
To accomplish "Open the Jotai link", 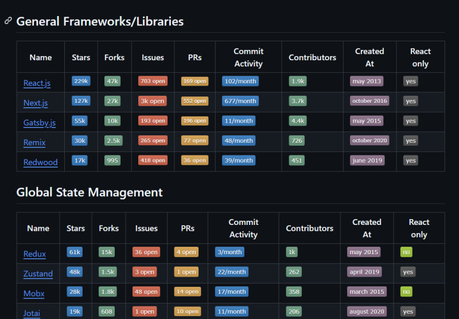I will point(32,313).
